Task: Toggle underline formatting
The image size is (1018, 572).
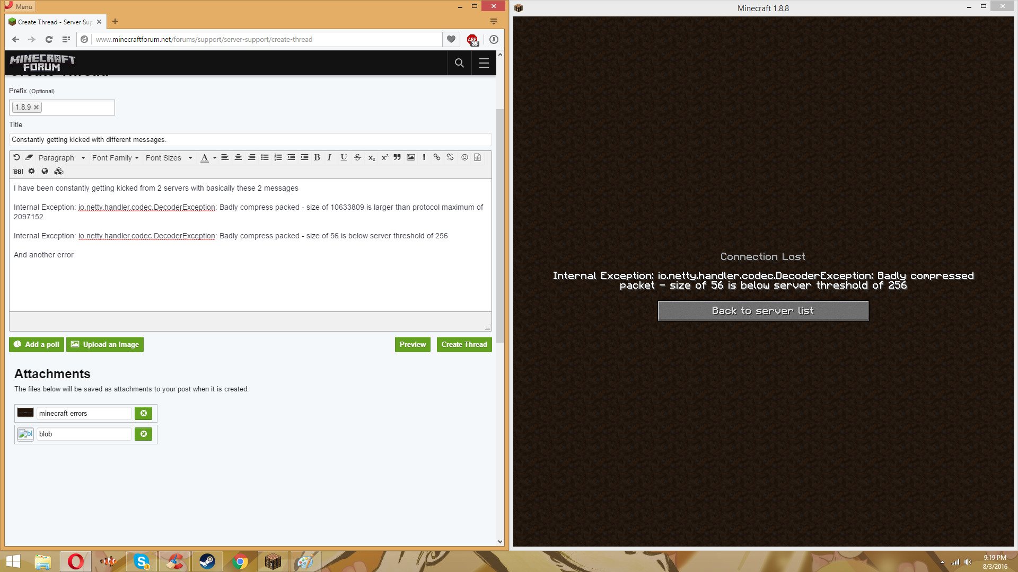Action: 344,157
